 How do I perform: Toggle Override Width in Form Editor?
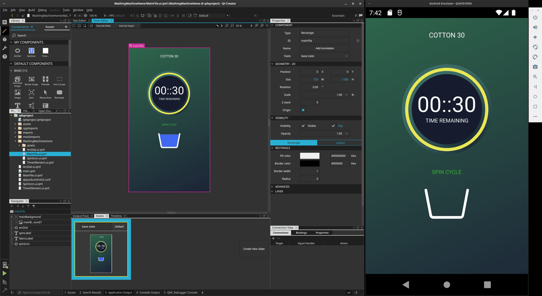pyautogui.click(x=103, y=26)
